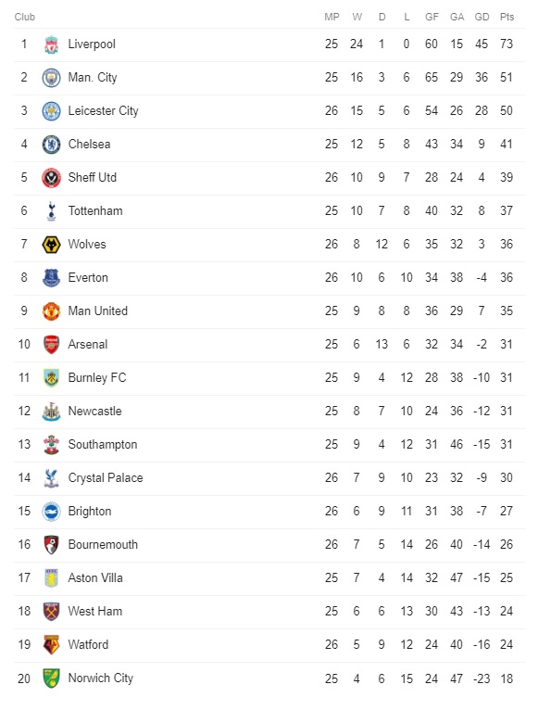This screenshot has height=710, width=538.
Task: Click the MP column header
Action: click(332, 18)
